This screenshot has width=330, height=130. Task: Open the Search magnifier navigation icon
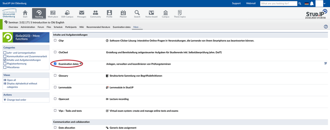(x=137, y=13)
